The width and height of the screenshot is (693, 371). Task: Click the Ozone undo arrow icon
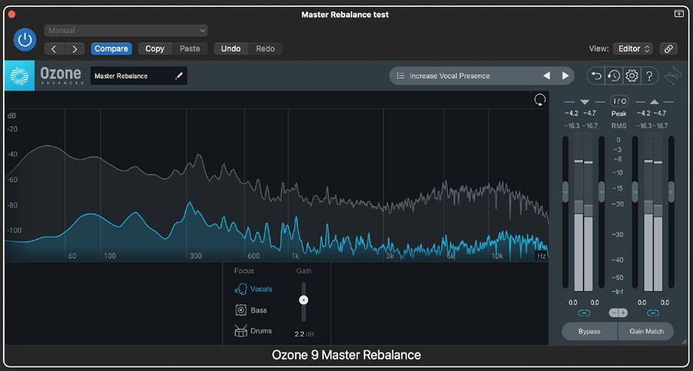point(596,76)
